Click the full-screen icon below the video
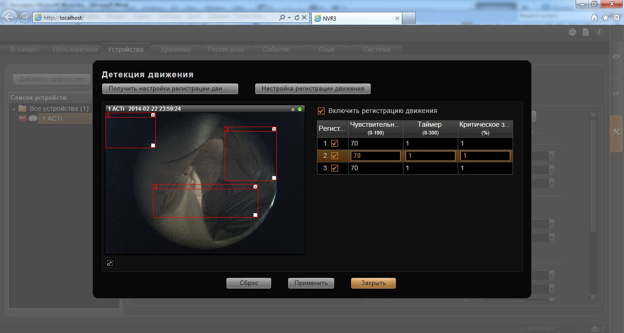Screen dimensions: 624x333 coord(110,263)
